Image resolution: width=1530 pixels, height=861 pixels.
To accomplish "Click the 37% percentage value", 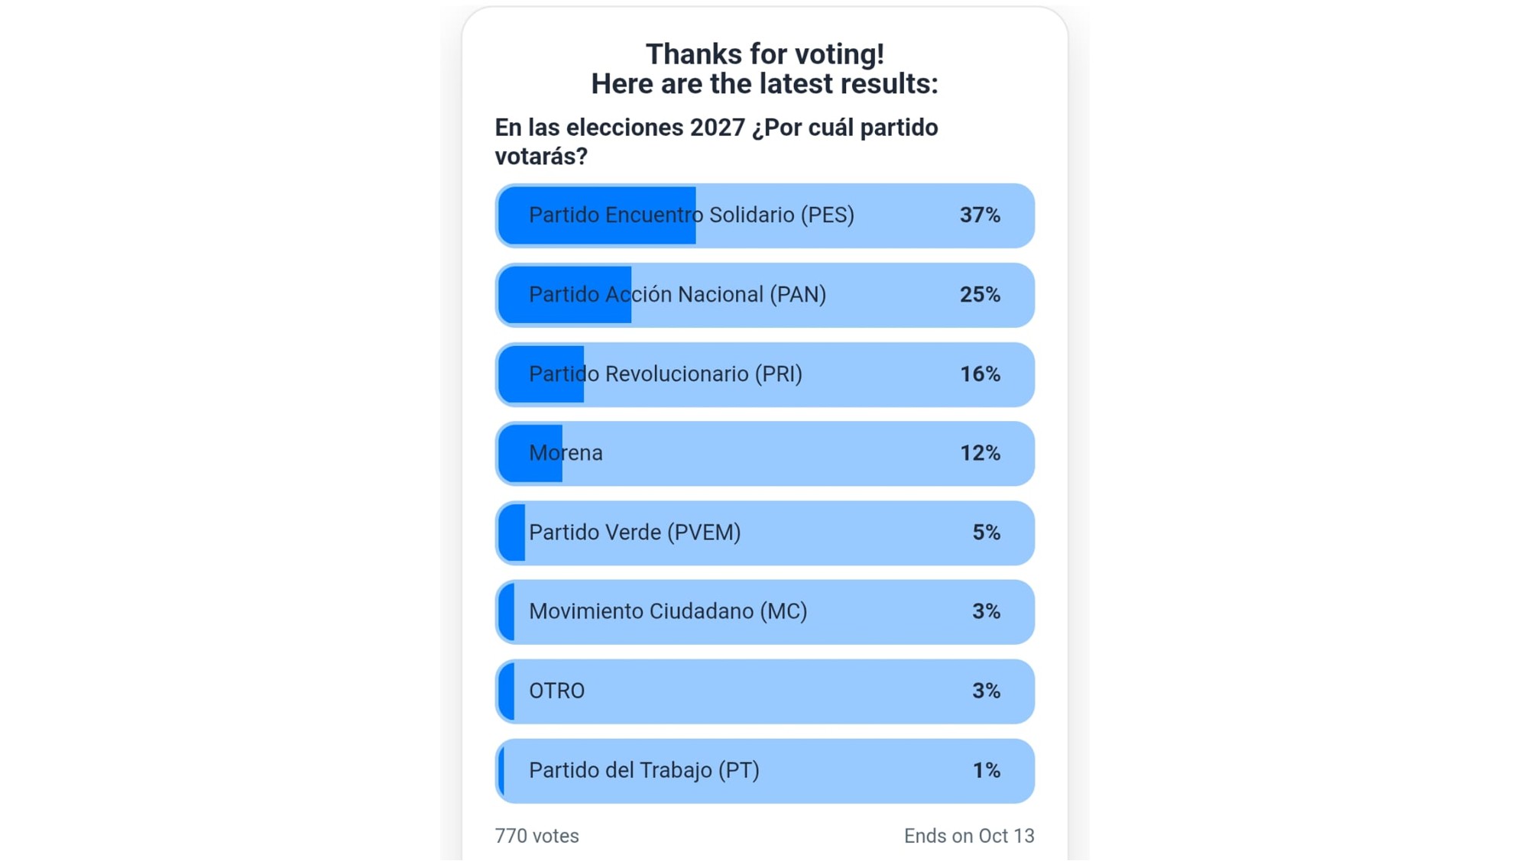I will tap(980, 215).
